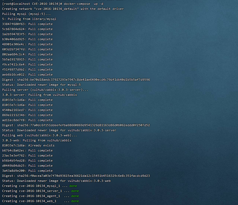Viewport: 238px width, 205px height.
Task: Select layer line '802aa684c1c4: Pull complete'
Action: (x=27, y=54)
